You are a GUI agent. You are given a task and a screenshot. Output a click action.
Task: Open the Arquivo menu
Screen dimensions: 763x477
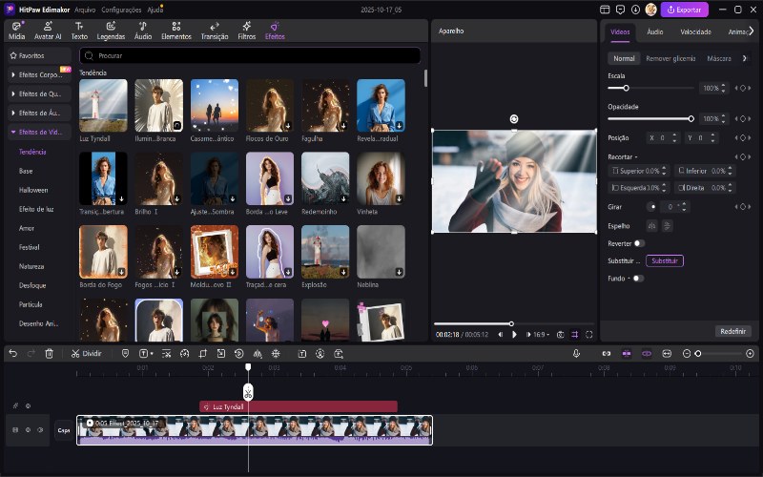[x=85, y=10]
